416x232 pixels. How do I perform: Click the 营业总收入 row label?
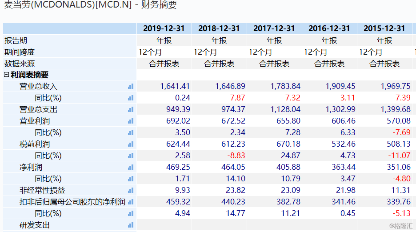coord(38,86)
